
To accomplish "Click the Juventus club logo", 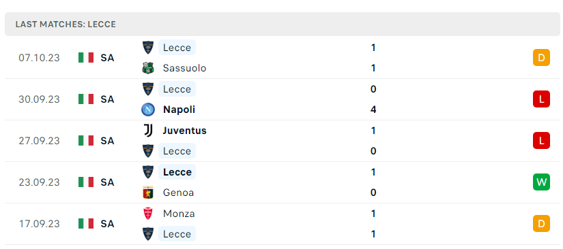I will pyautogui.click(x=148, y=131).
